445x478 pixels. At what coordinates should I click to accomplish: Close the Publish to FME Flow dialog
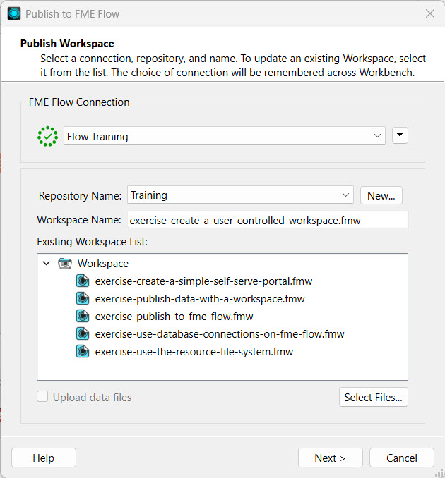pyautogui.click(x=429, y=13)
